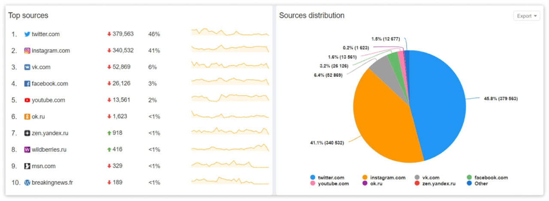Hide the Other series via legend
This screenshot has width=549, height=201.
click(x=481, y=183)
